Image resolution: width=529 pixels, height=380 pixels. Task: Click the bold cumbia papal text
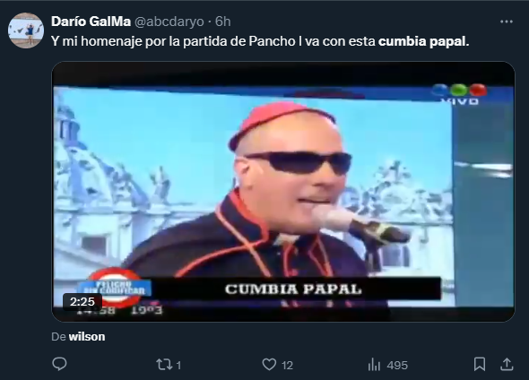click(x=424, y=41)
